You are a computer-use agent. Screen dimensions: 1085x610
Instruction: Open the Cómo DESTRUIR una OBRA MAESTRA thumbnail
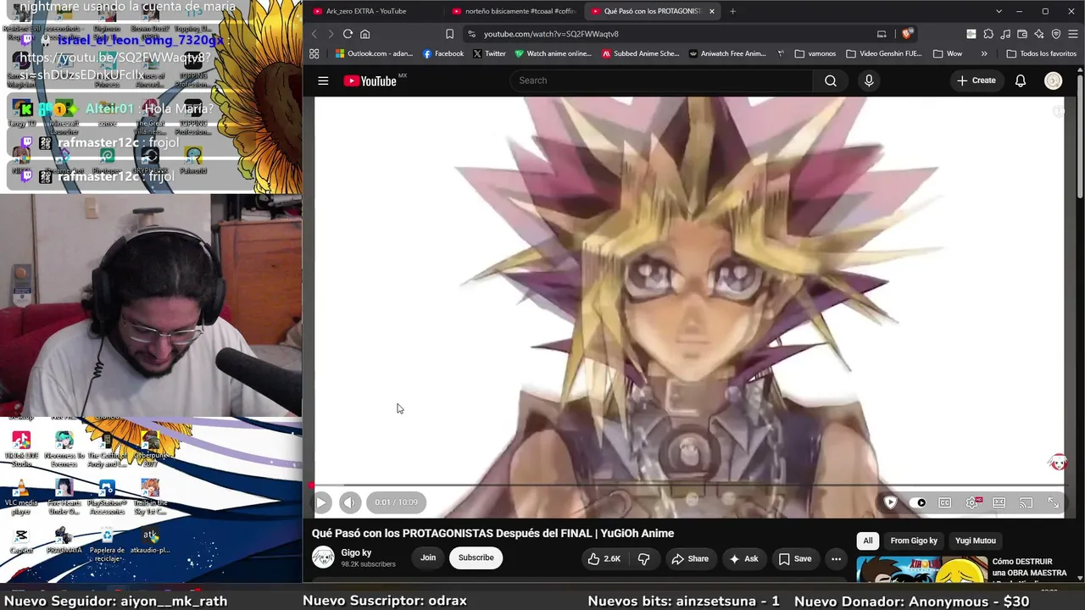[921, 570]
